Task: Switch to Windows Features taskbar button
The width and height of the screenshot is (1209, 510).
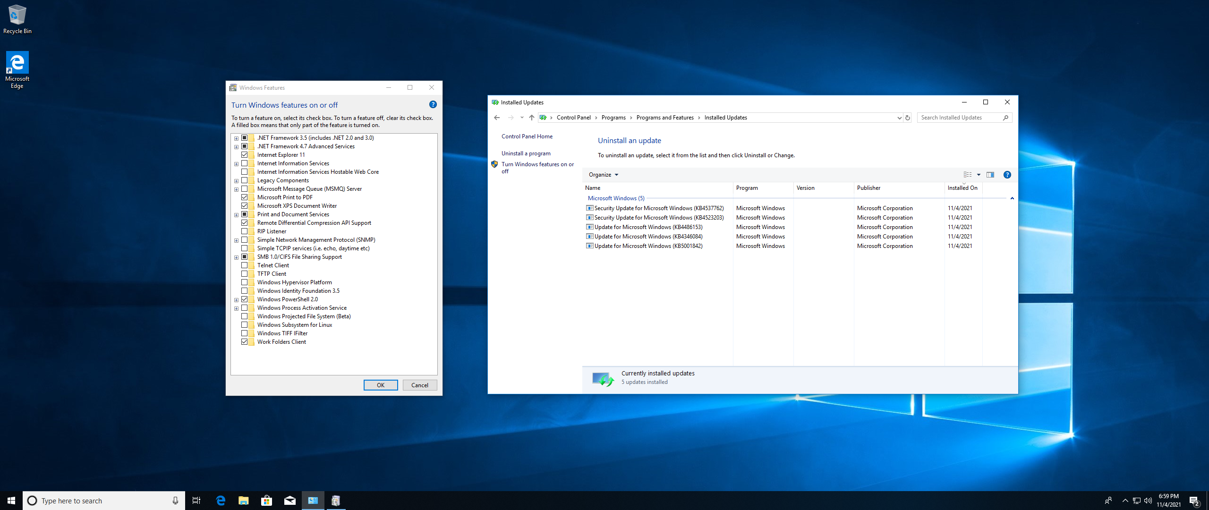Action: pyautogui.click(x=336, y=501)
